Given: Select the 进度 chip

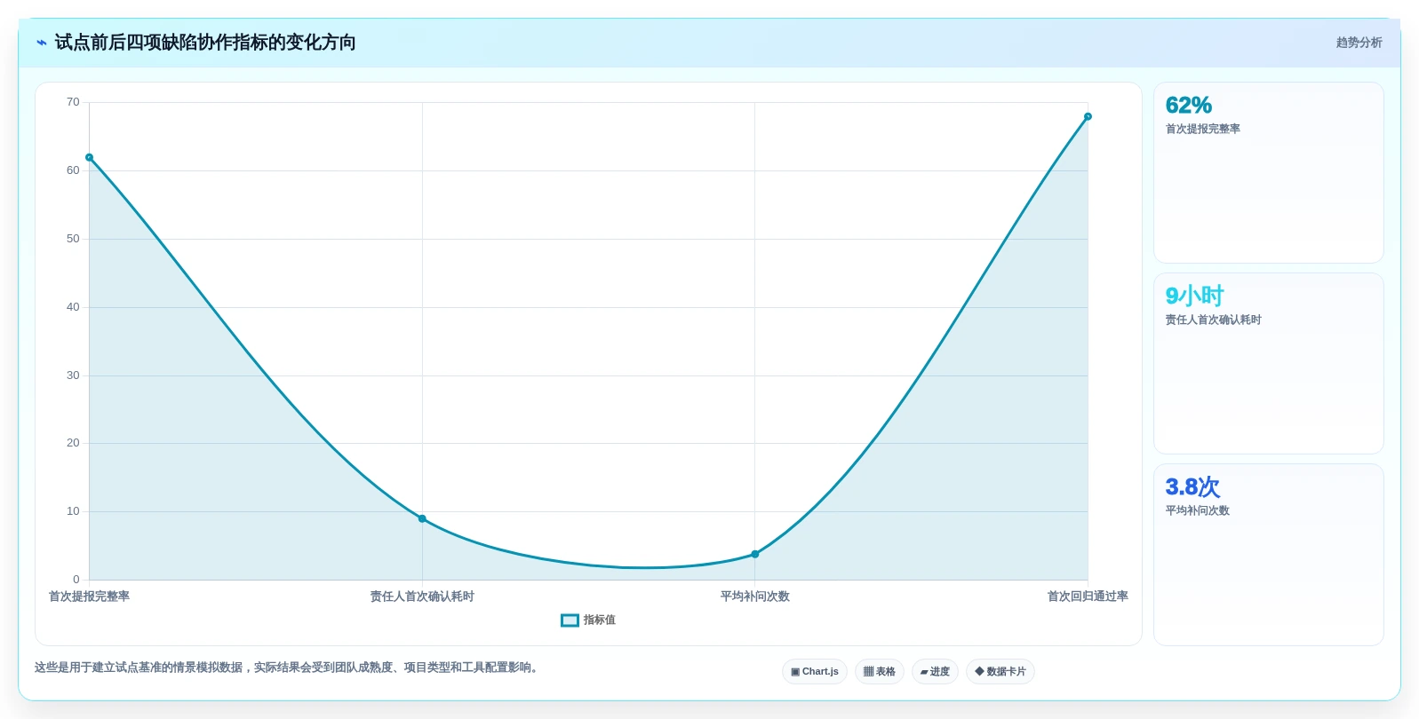Looking at the screenshot, I should 935,672.
